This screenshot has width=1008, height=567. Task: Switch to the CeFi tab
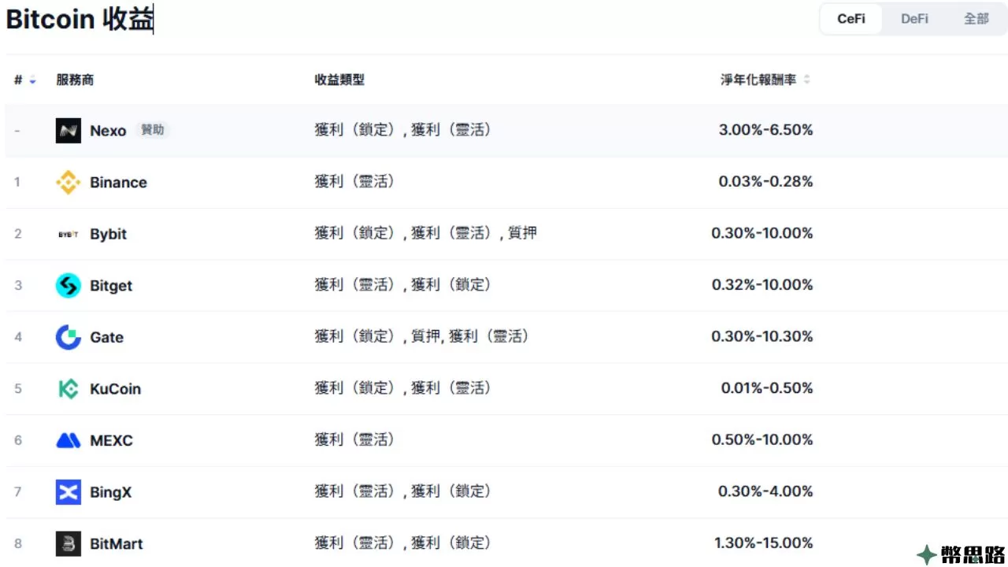tap(850, 19)
